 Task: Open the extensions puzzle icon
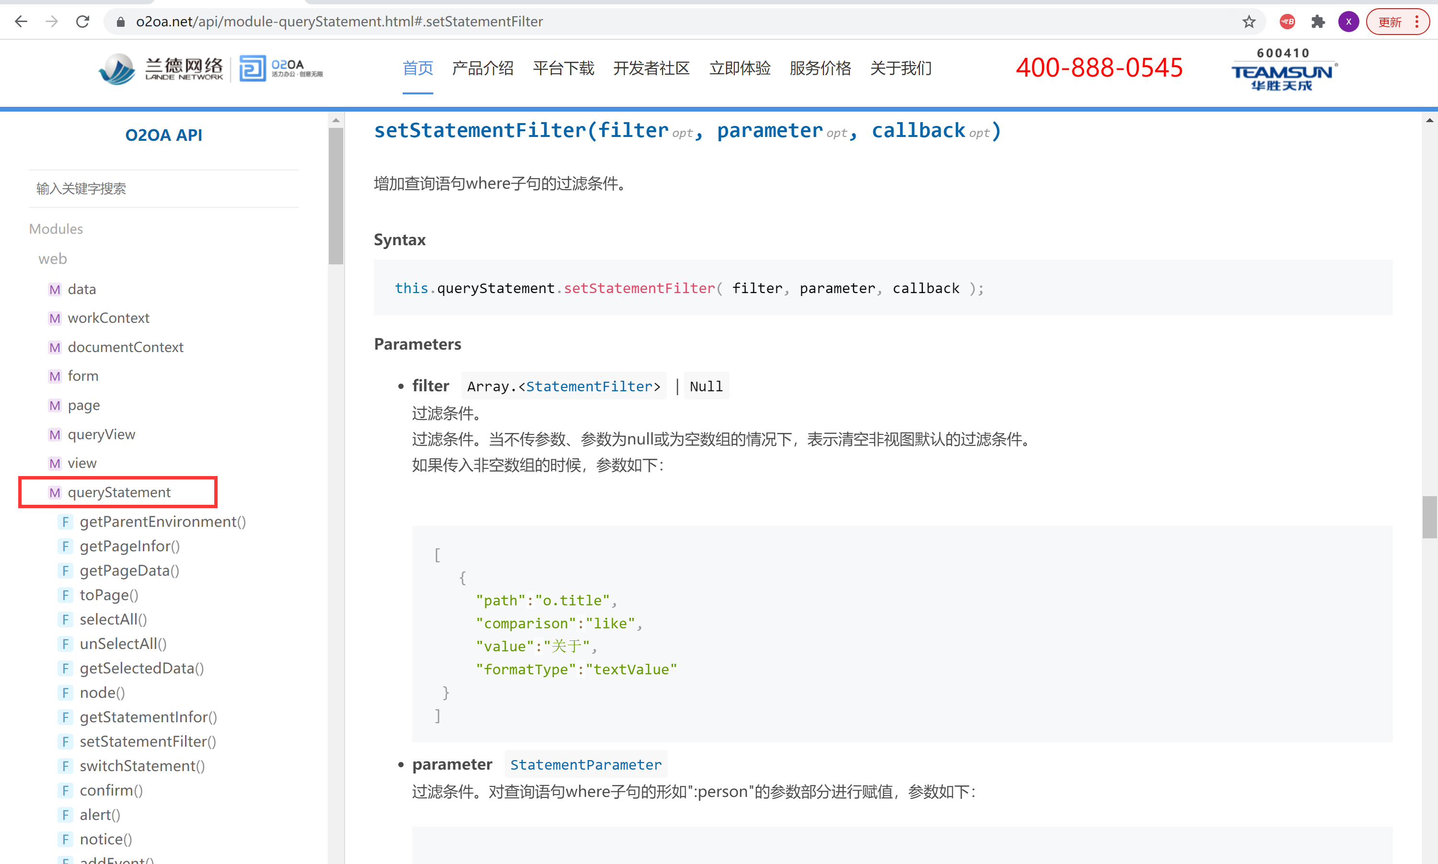click(x=1318, y=22)
